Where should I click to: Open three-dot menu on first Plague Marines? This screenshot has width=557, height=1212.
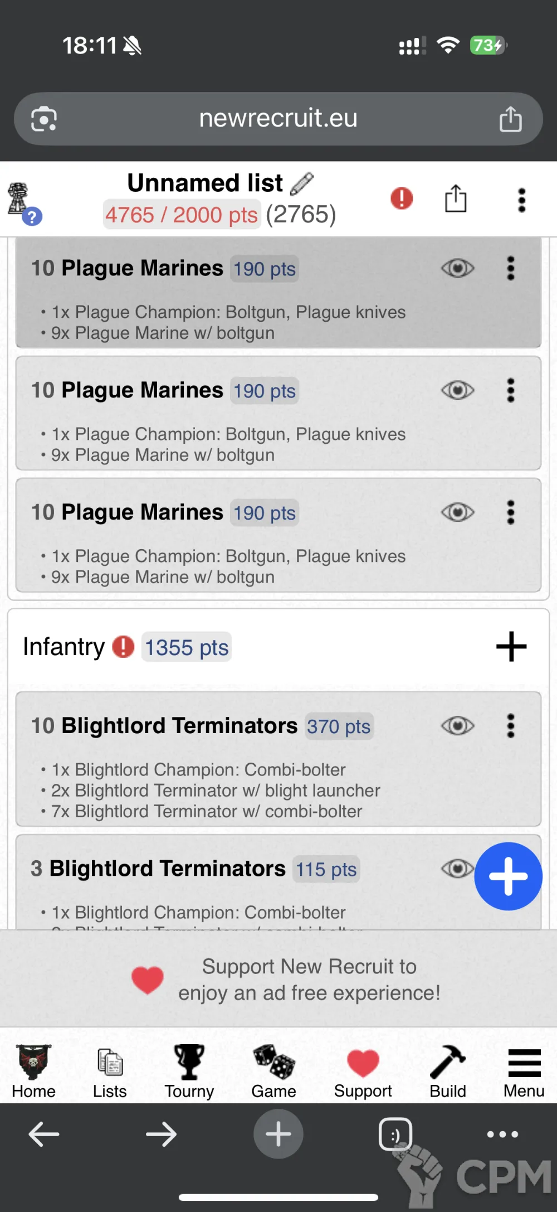510,268
